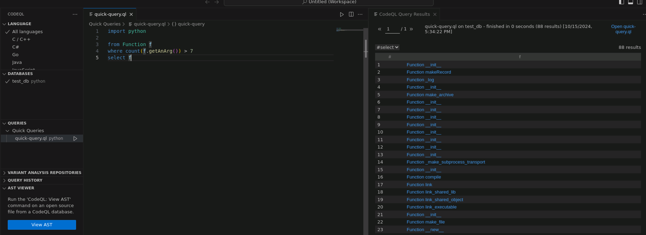Open the #select result set dropdown
Screen dimensions: 646x235
[x=387, y=47]
